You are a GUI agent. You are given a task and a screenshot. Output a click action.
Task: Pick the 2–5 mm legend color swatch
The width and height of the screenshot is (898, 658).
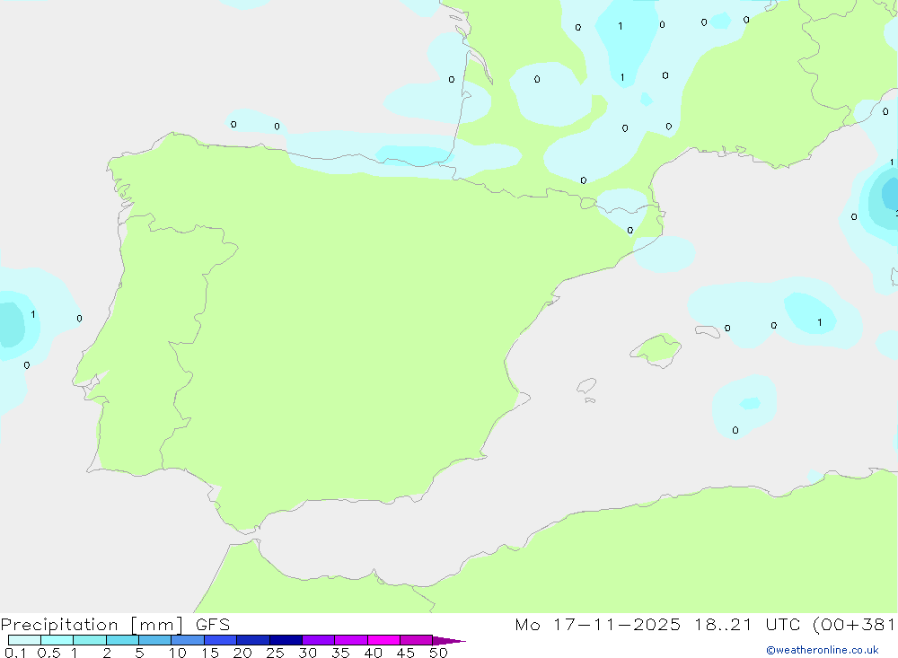(122, 640)
